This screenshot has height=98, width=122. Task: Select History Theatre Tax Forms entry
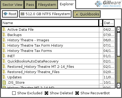pos(30,51)
